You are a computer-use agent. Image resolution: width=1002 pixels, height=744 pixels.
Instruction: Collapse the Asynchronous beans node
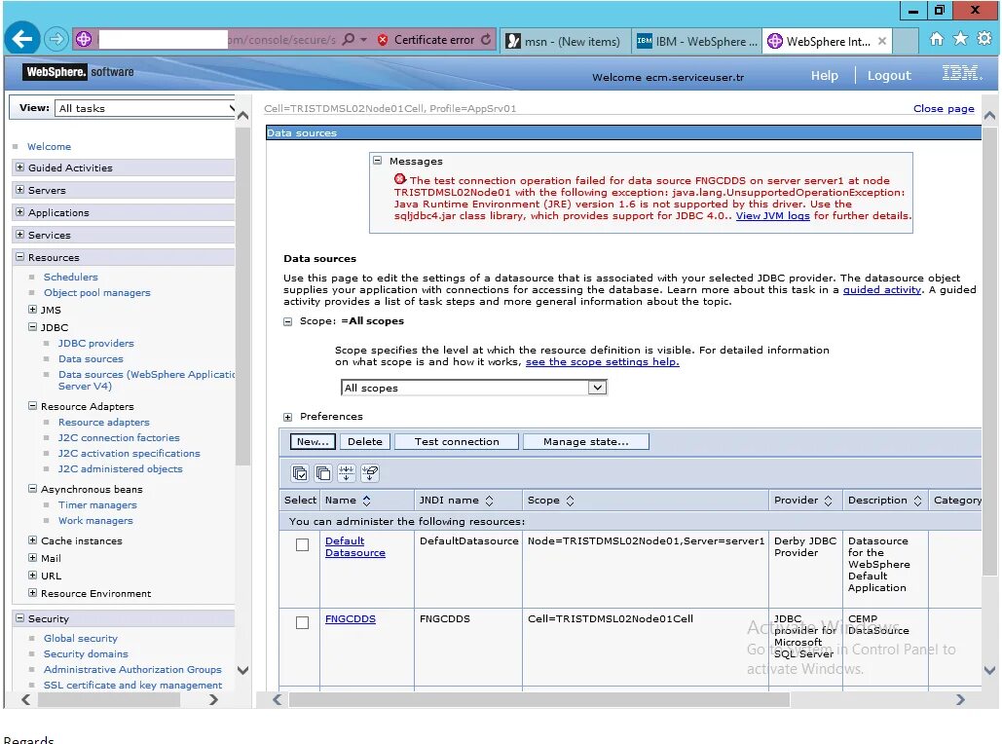coord(32,488)
